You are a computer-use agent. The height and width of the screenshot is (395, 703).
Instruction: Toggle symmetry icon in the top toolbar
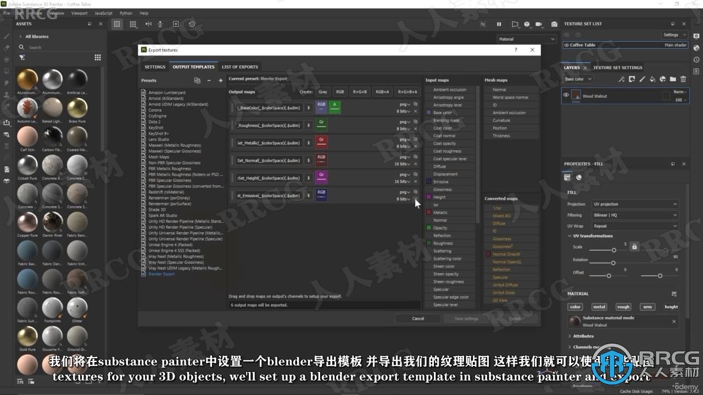click(148, 24)
